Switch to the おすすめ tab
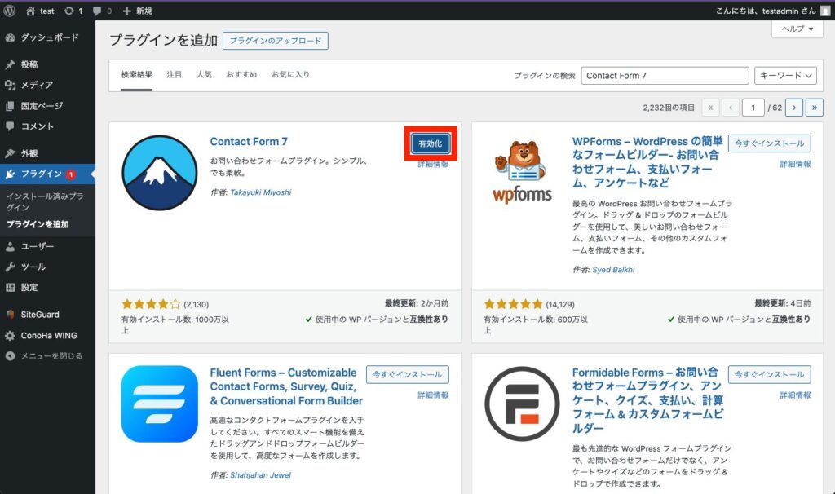835x494 pixels. [x=241, y=74]
